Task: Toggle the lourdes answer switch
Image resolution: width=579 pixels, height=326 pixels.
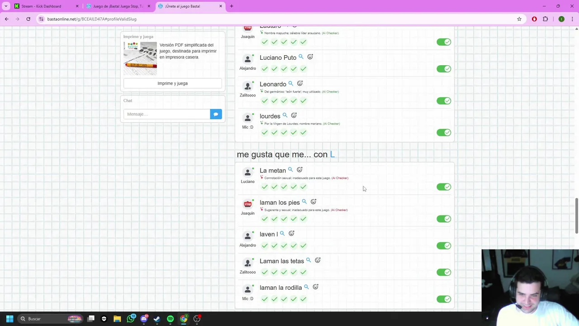Action: (444, 132)
